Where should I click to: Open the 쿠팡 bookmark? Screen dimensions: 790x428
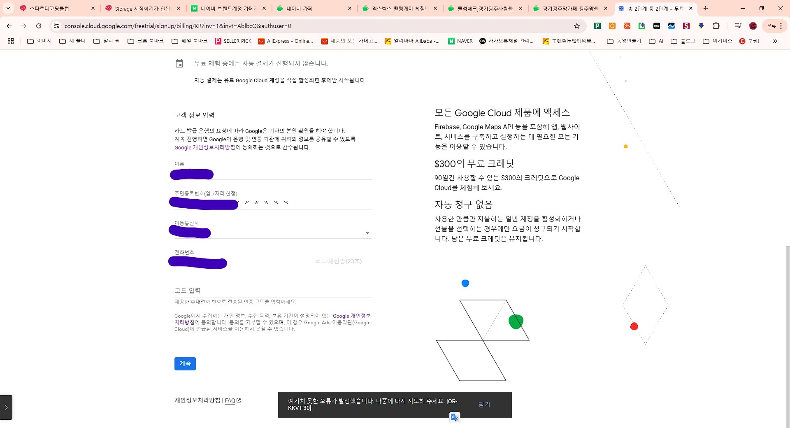coord(749,41)
